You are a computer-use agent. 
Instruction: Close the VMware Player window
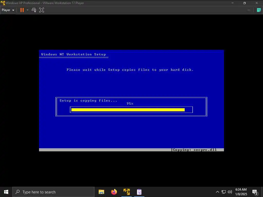(x=257, y=3)
